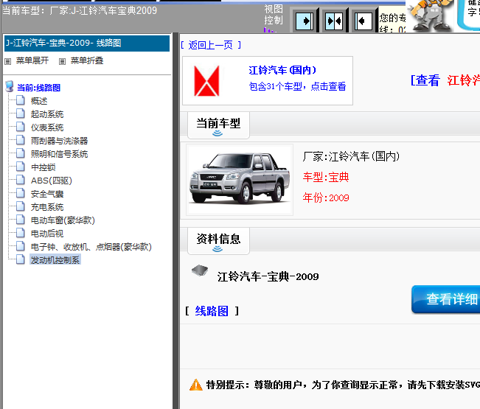Open 电子钟、收放机、点烟器(豪华款) item

click(91, 247)
